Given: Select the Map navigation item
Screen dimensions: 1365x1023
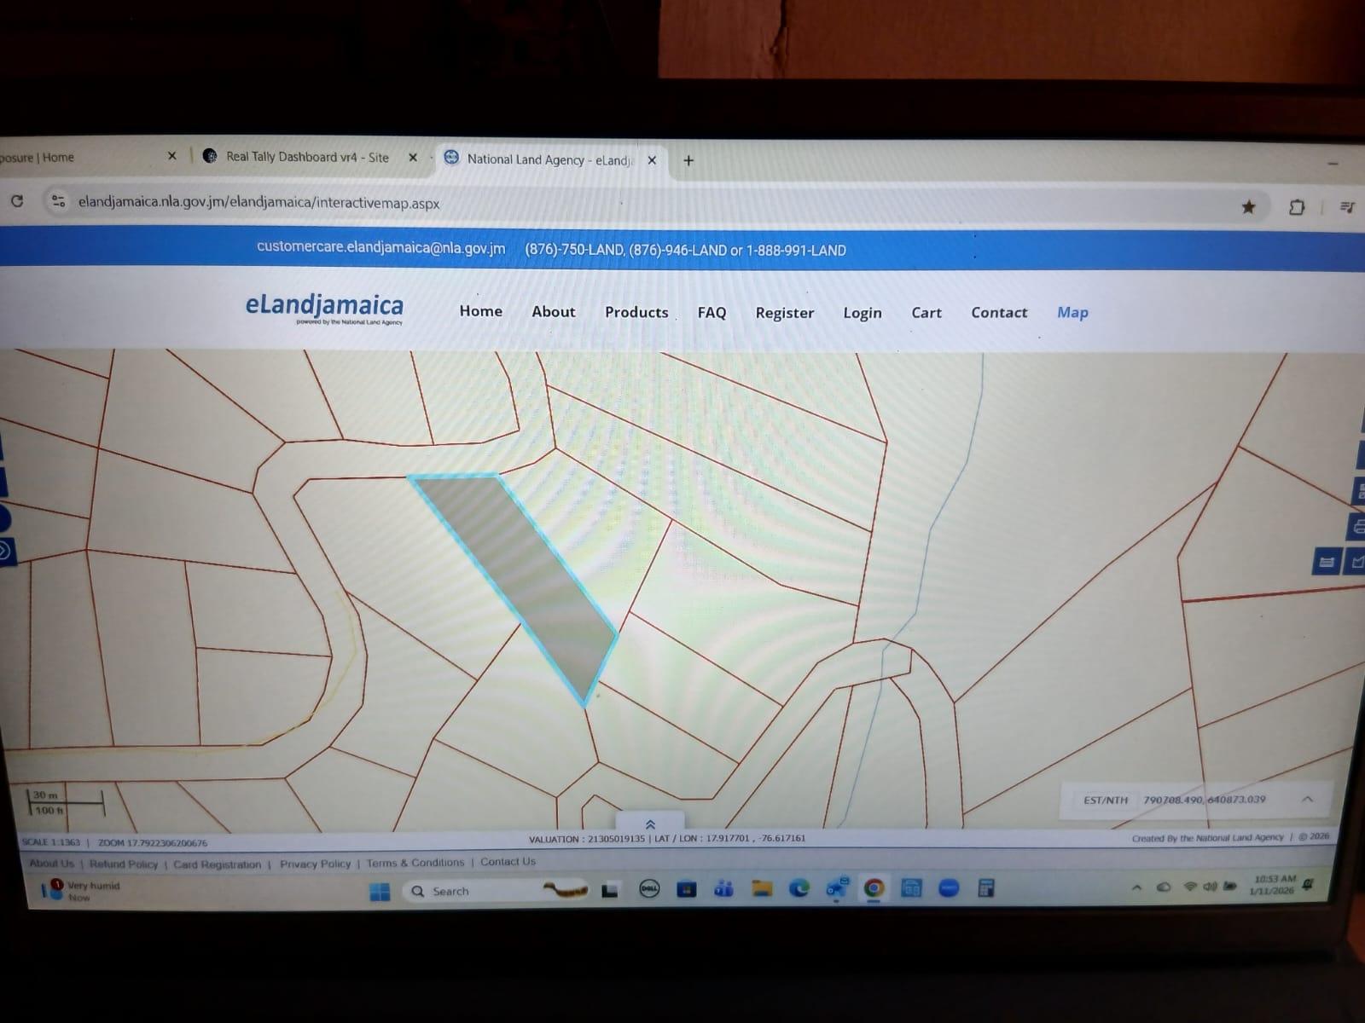Looking at the screenshot, I should [x=1072, y=313].
